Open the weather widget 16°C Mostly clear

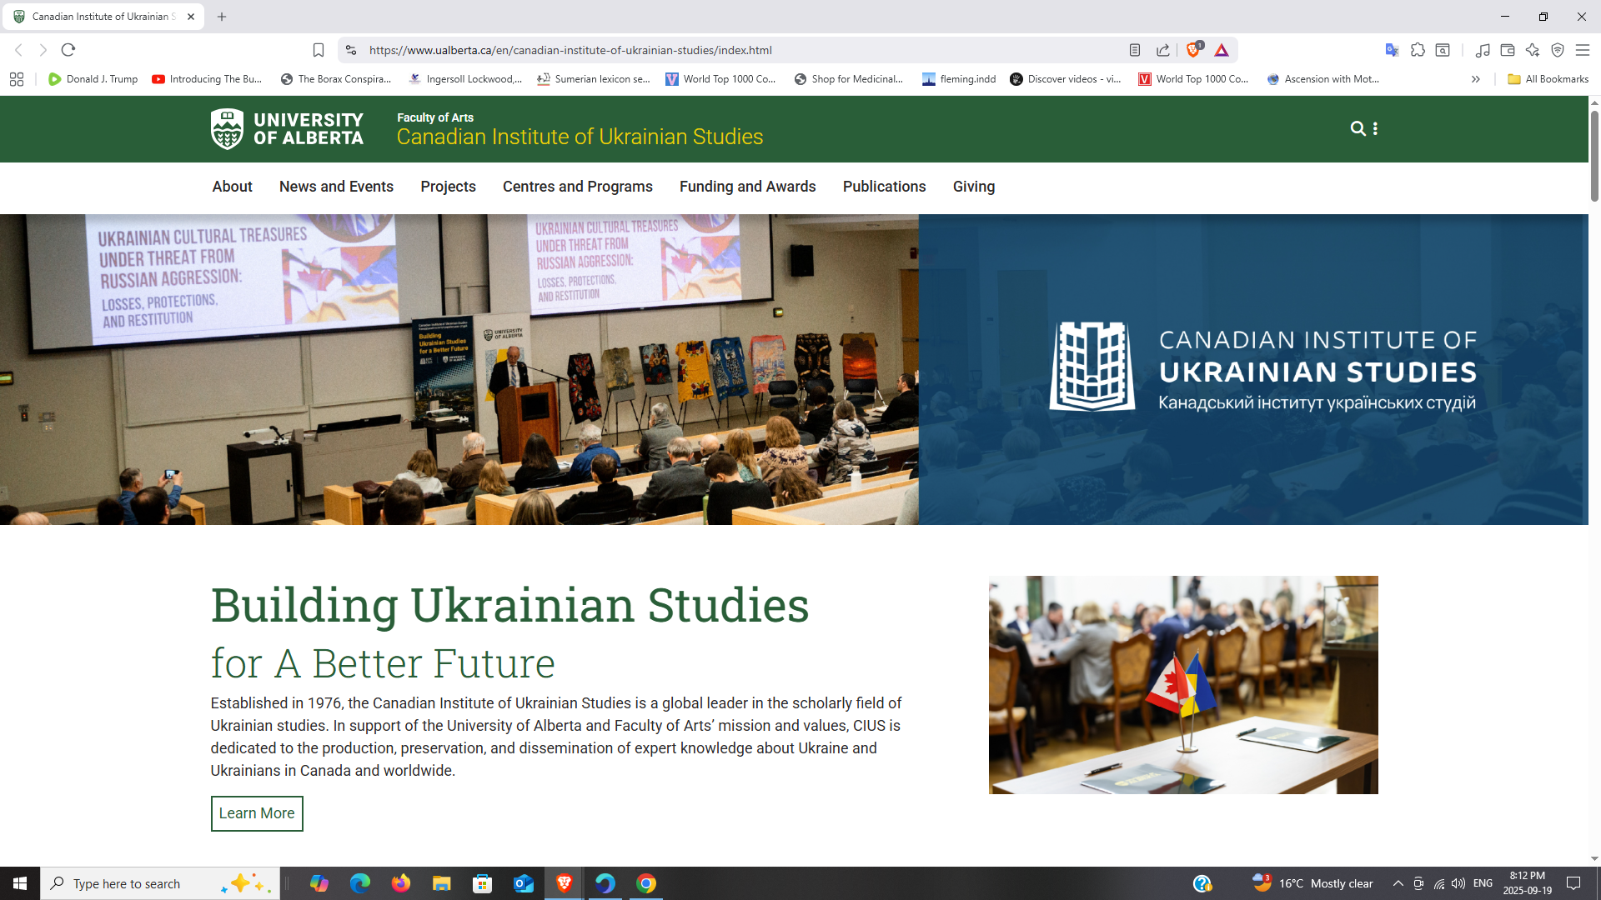[x=1312, y=883]
